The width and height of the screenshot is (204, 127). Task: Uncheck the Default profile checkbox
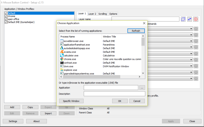pyautogui.click(x=6, y=13)
